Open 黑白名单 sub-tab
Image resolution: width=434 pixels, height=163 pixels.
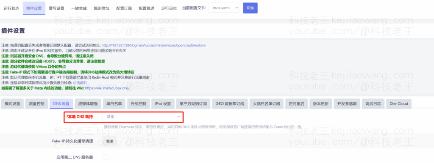(x=114, y=104)
